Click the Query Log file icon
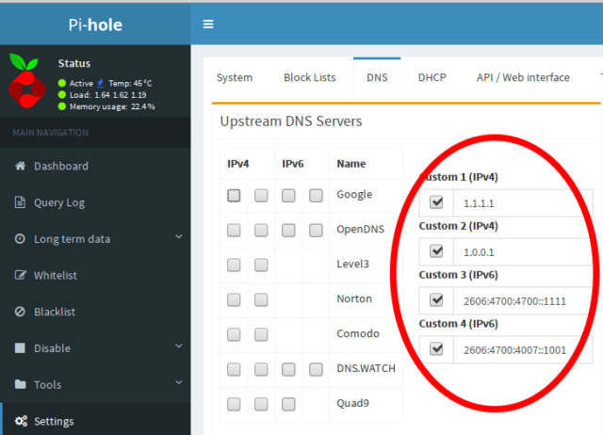603x435 pixels. pos(20,202)
